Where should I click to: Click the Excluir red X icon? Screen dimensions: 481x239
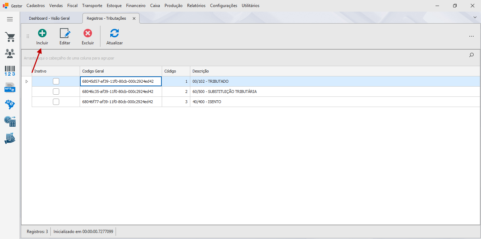(x=88, y=33)
